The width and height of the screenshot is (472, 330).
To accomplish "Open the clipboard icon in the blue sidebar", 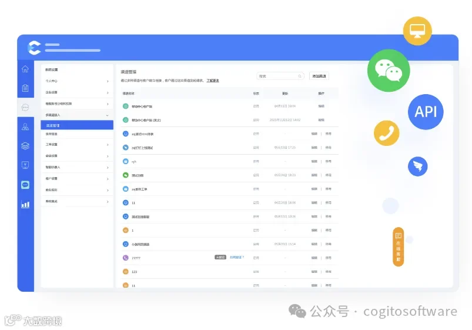I will click(25, 88).
